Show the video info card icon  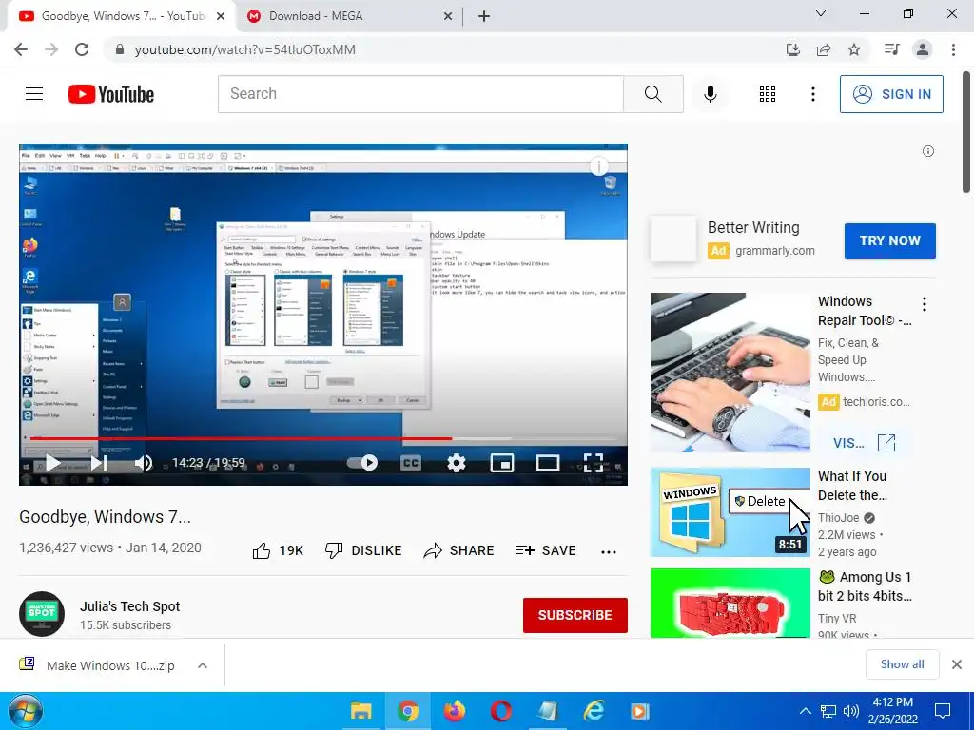click(x=599, y=165)
